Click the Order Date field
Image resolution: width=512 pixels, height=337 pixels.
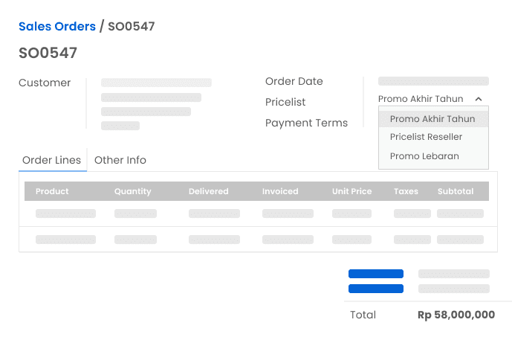pos(433,81)
